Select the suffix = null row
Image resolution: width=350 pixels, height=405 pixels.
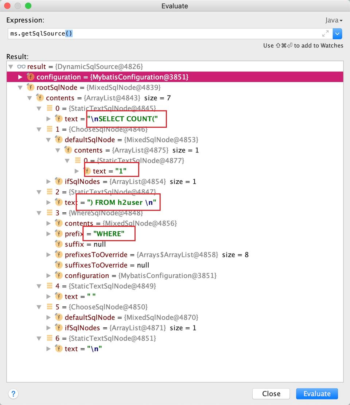(x=85, y=244)
